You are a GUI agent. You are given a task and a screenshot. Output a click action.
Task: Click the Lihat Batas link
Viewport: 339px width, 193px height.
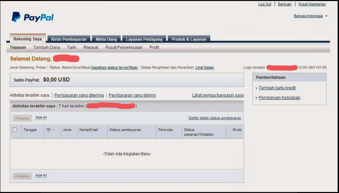[205, 67]
